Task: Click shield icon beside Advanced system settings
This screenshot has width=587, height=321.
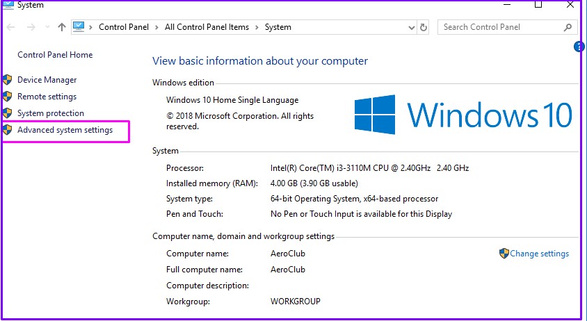Action: (x=7, y=130)
